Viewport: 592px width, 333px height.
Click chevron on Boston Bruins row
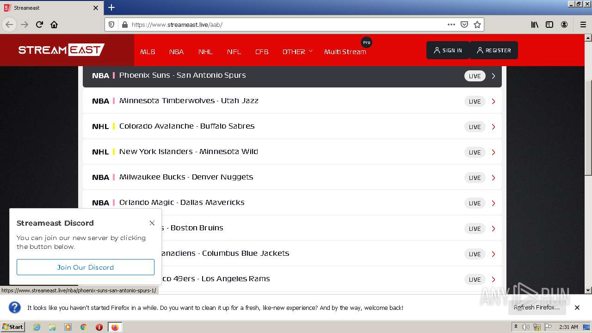click(493, 228)
